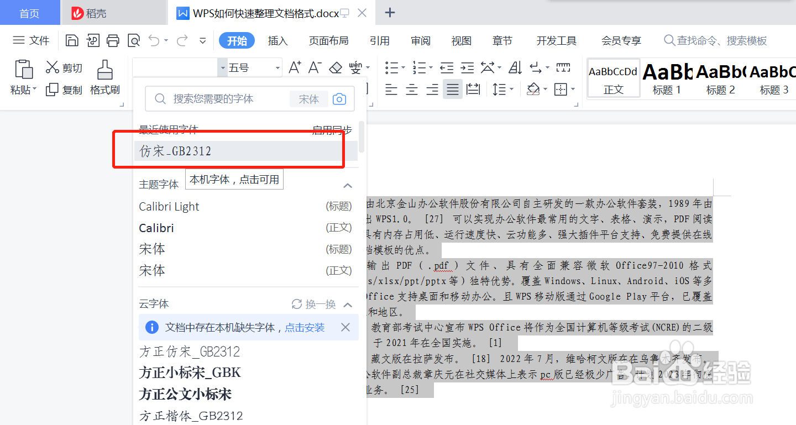Click 点击安装 to install missing fonts
The width and height of the screenshot is (796, 425).
click(305, 327)
